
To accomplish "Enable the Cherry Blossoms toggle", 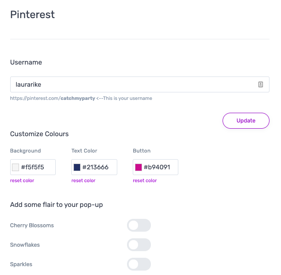I will 139,225.
